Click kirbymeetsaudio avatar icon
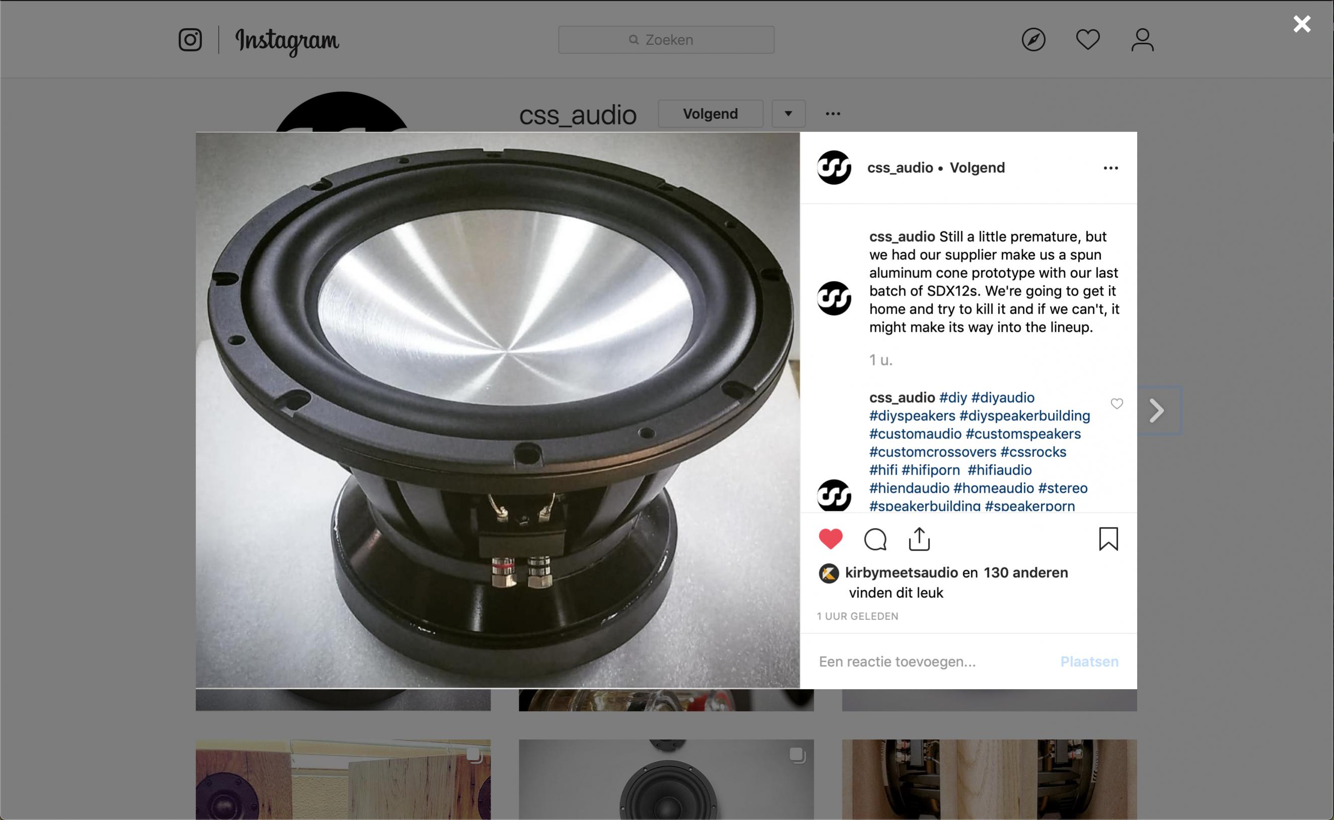Image resolution: width=1334 pixels, height=820 pixels. point(828,573)
